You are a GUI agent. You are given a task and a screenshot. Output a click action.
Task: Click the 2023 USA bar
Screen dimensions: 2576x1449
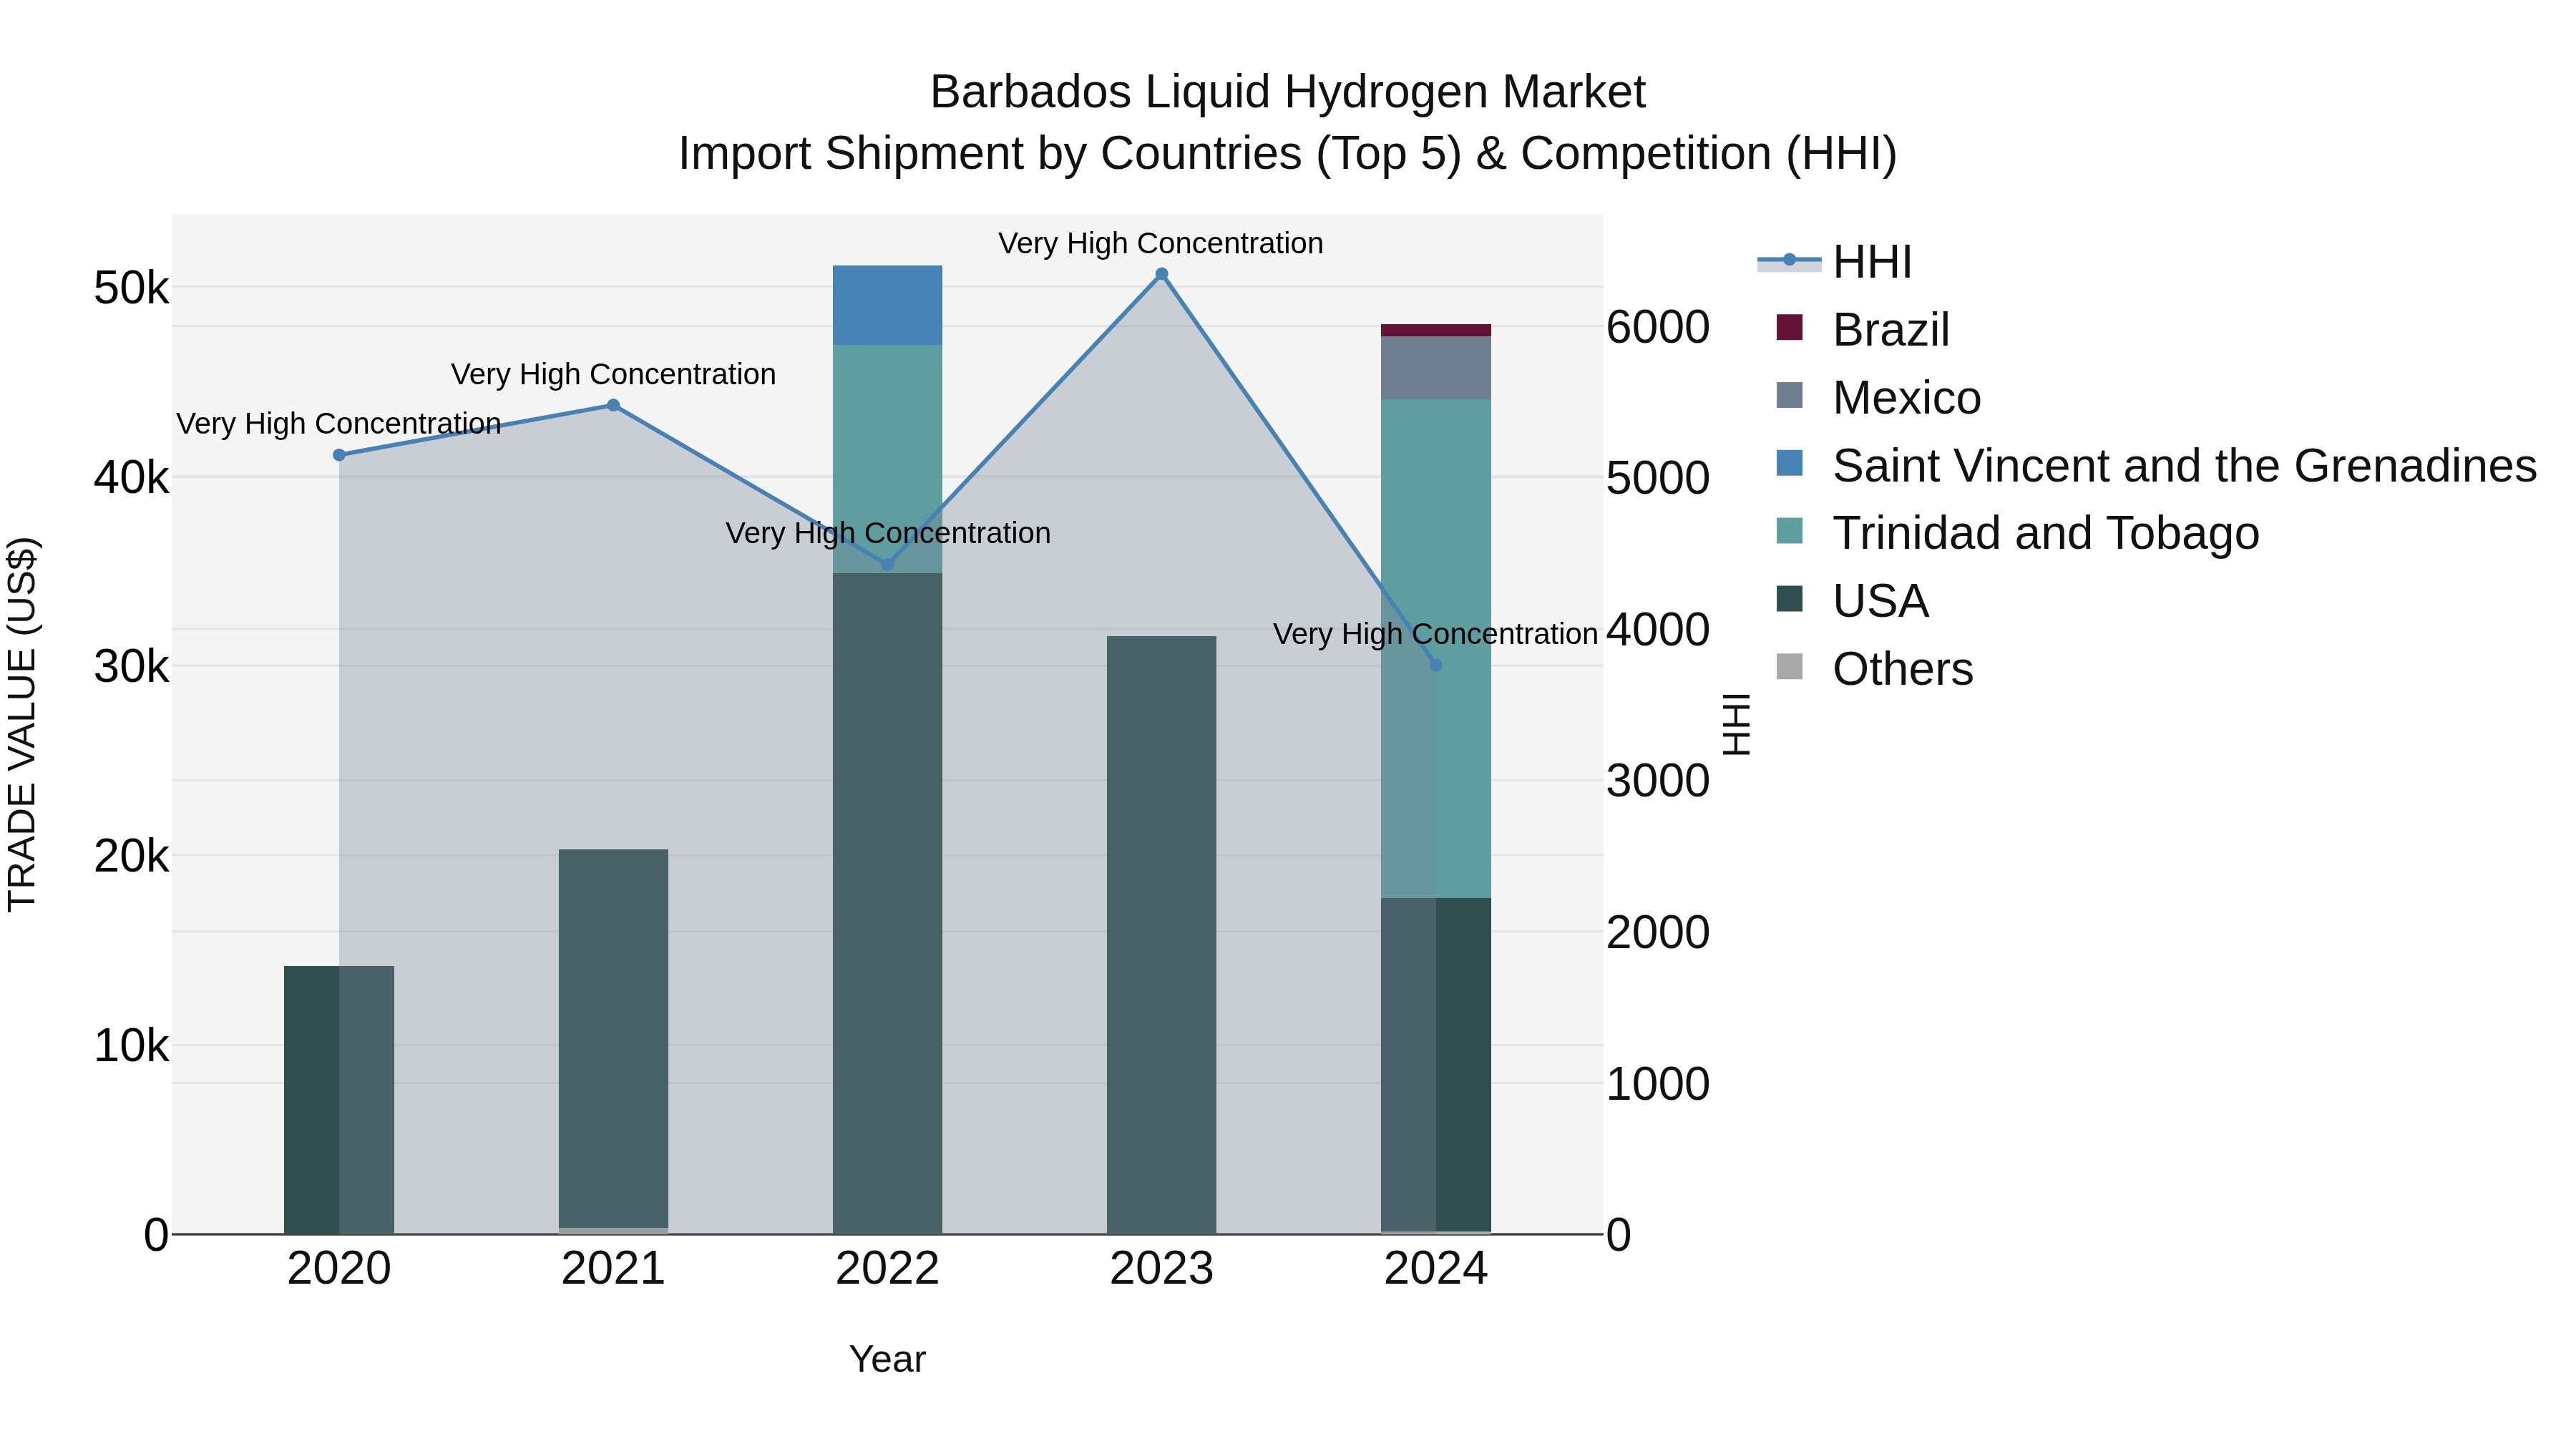[x=1162, y=935]
